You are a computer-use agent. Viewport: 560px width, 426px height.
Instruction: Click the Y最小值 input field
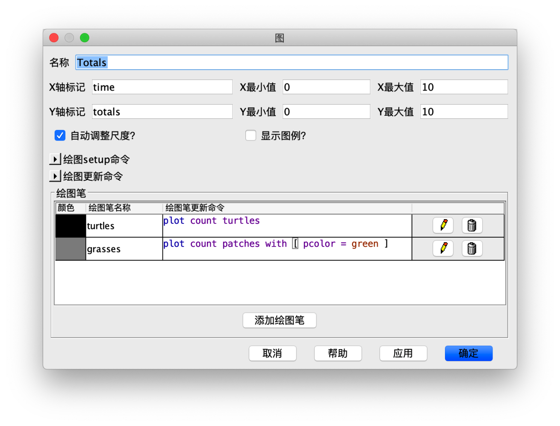click(327, 112)
